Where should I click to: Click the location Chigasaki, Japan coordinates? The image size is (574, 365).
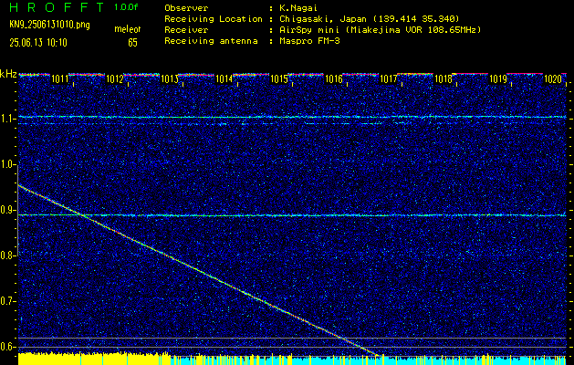pyautogui.click(x=369, y=19)
